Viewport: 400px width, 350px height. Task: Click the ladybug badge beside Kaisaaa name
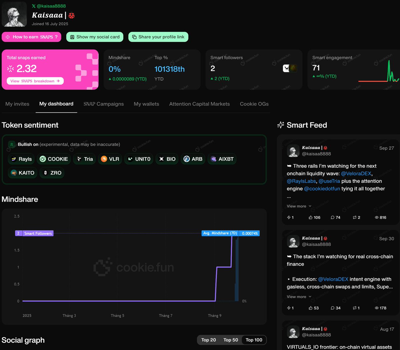pos(72,15)
